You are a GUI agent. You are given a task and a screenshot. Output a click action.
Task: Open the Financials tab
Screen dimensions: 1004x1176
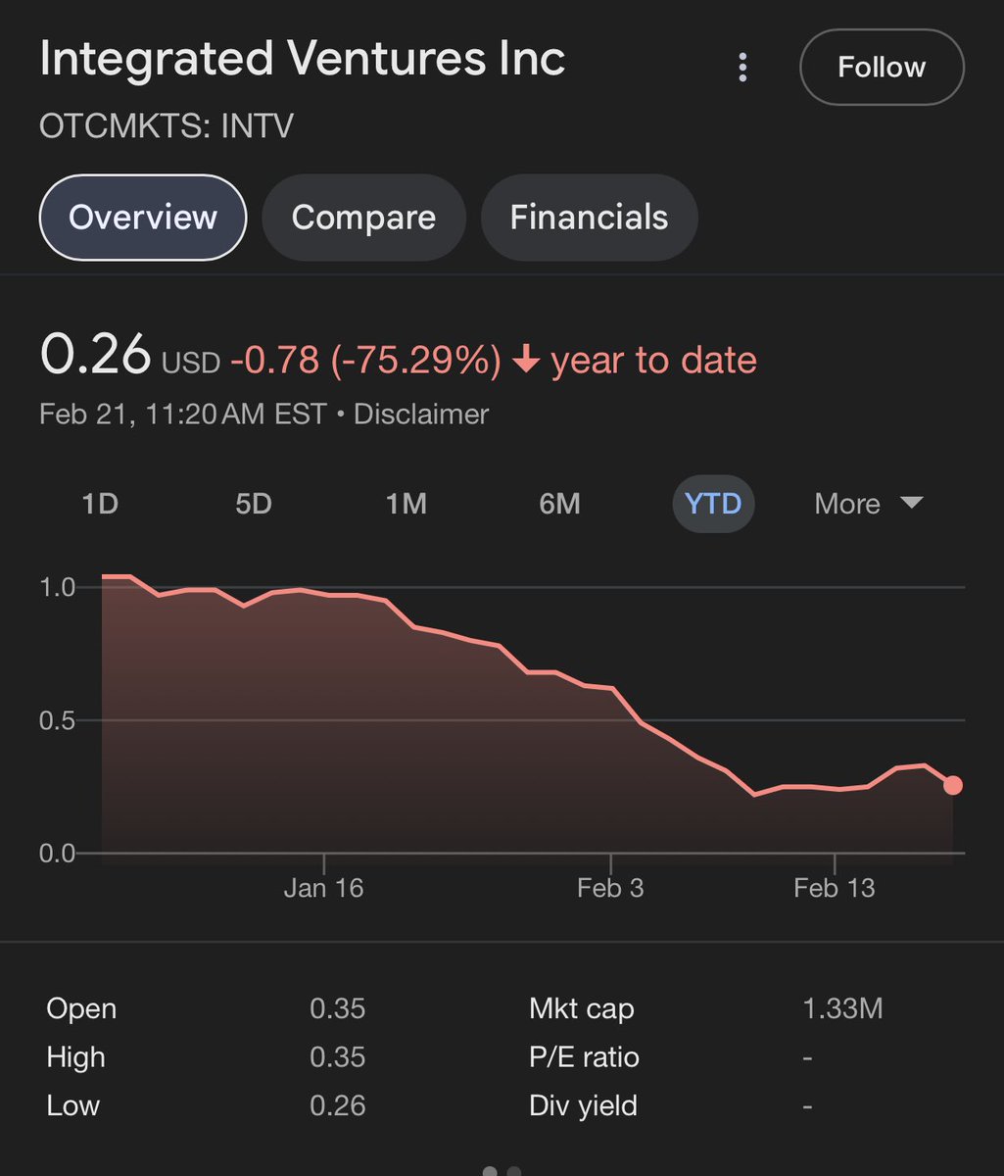[590, 217]
